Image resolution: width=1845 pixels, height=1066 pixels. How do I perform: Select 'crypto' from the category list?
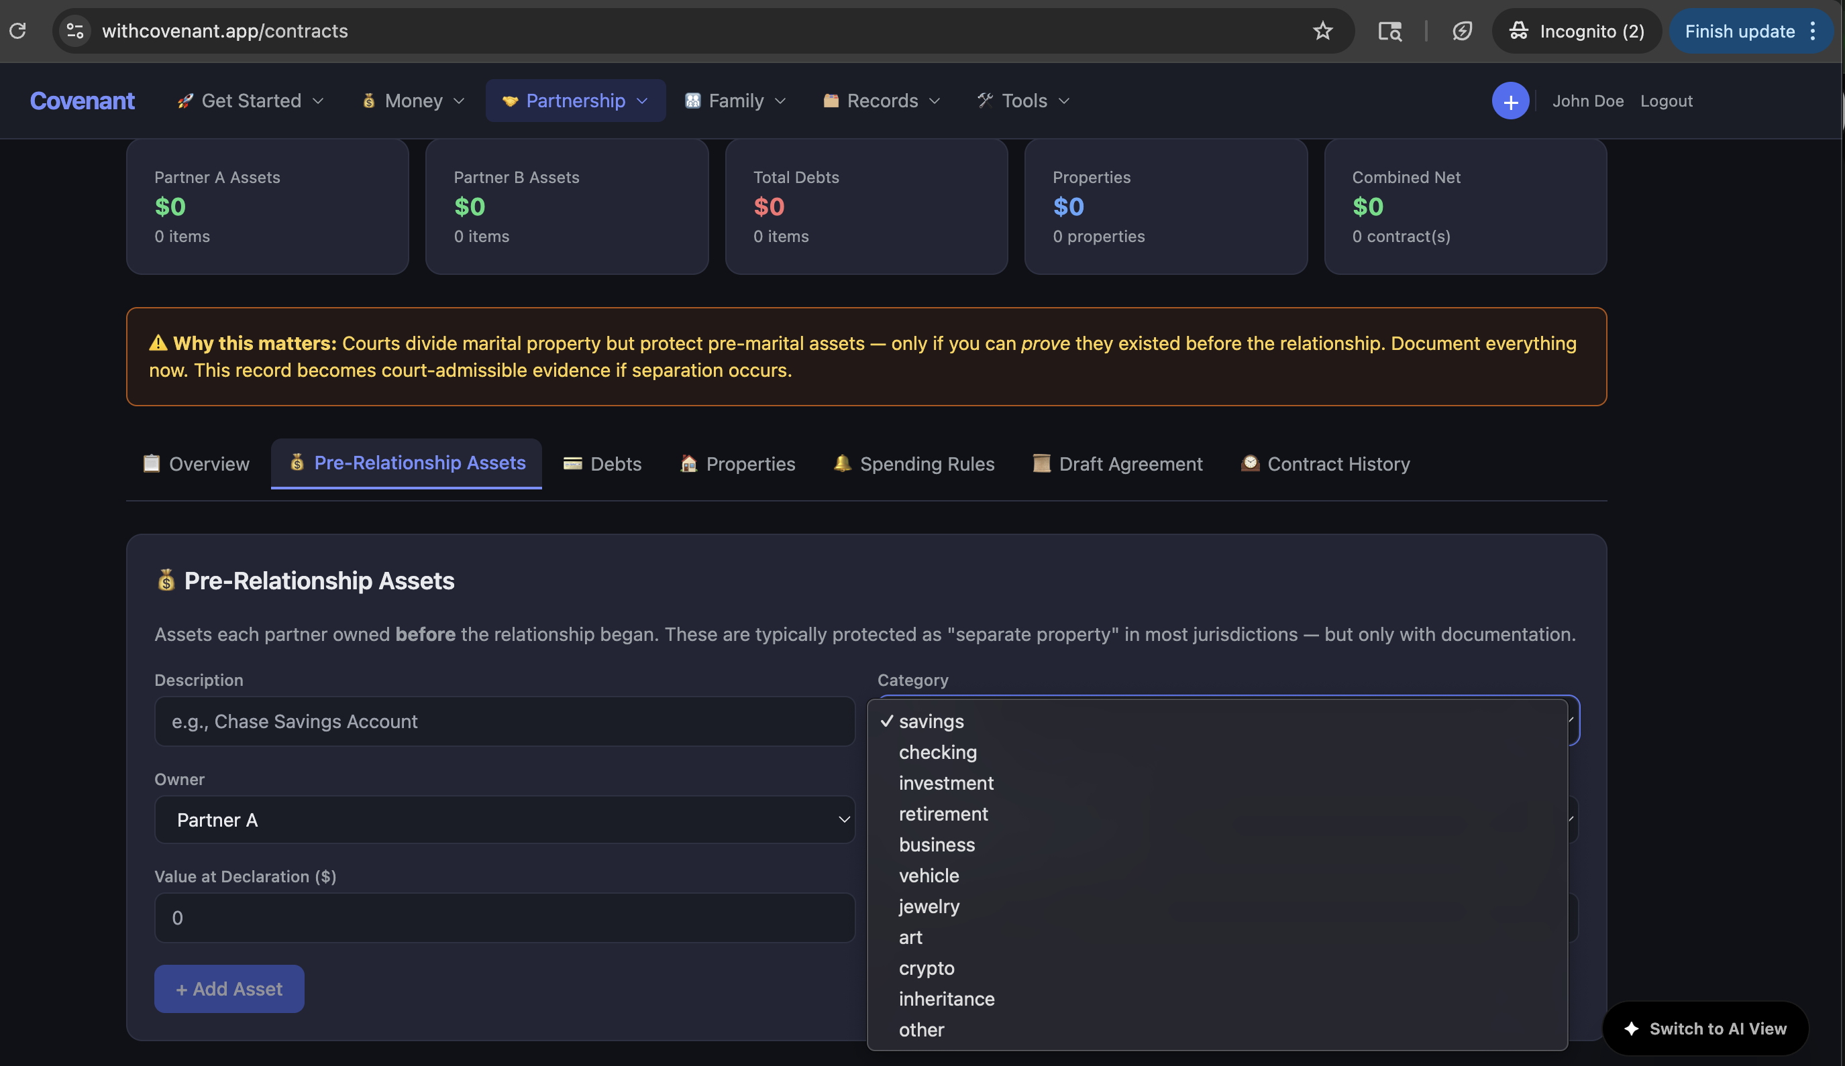pyautogui.click(x=926, y=968)
